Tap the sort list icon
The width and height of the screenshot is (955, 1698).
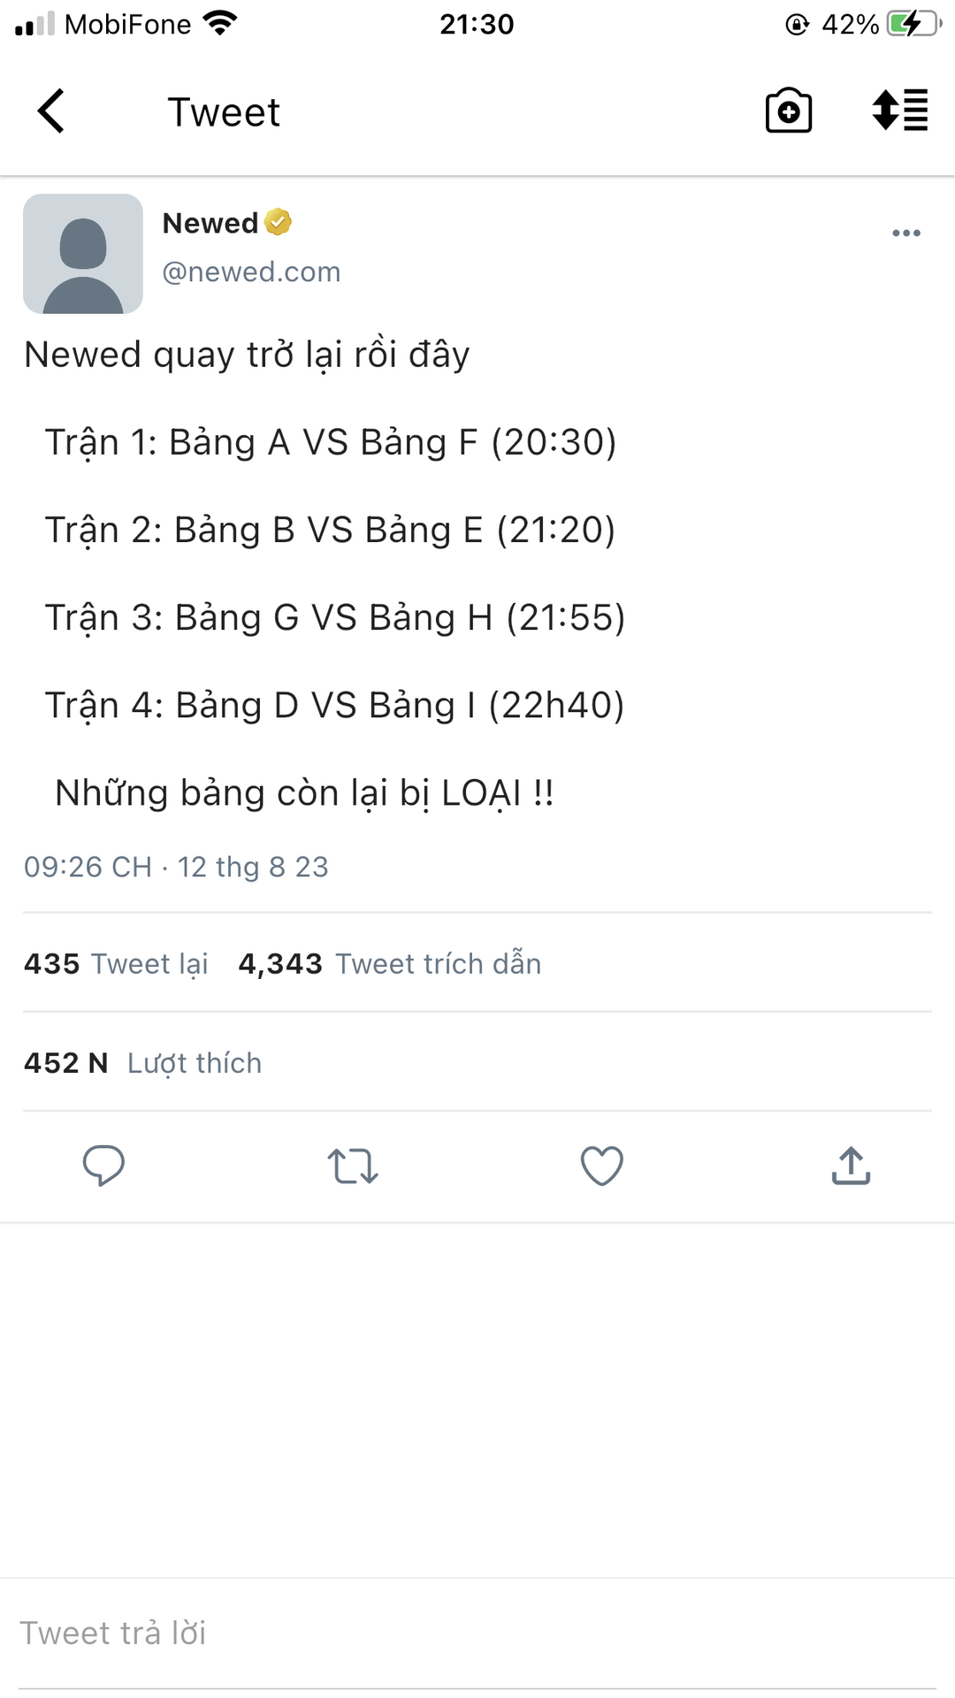click(x=899, y=111)
